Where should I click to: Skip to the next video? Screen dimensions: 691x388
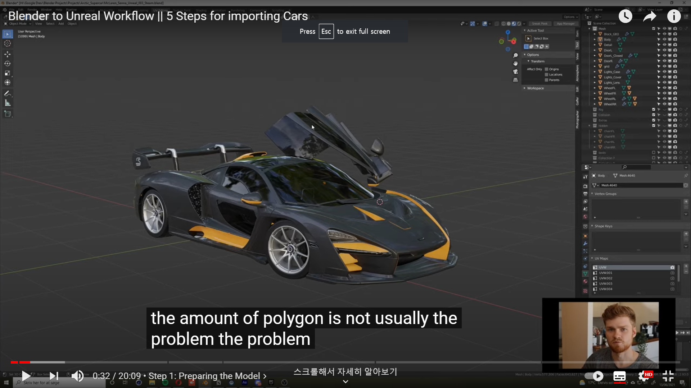(54, 376)
